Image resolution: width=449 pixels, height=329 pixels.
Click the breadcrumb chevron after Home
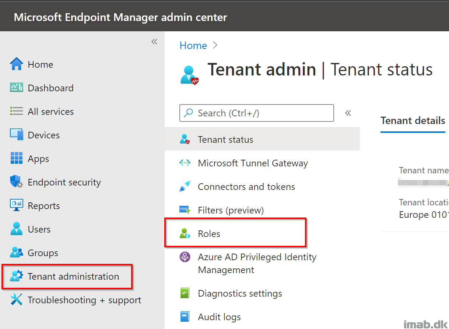(215, 45)
